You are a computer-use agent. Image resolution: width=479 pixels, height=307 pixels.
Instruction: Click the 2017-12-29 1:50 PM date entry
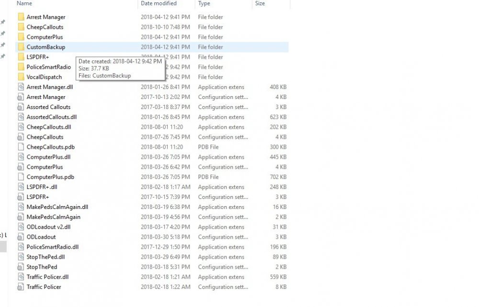pyautogui.click(x=165, y=247)
